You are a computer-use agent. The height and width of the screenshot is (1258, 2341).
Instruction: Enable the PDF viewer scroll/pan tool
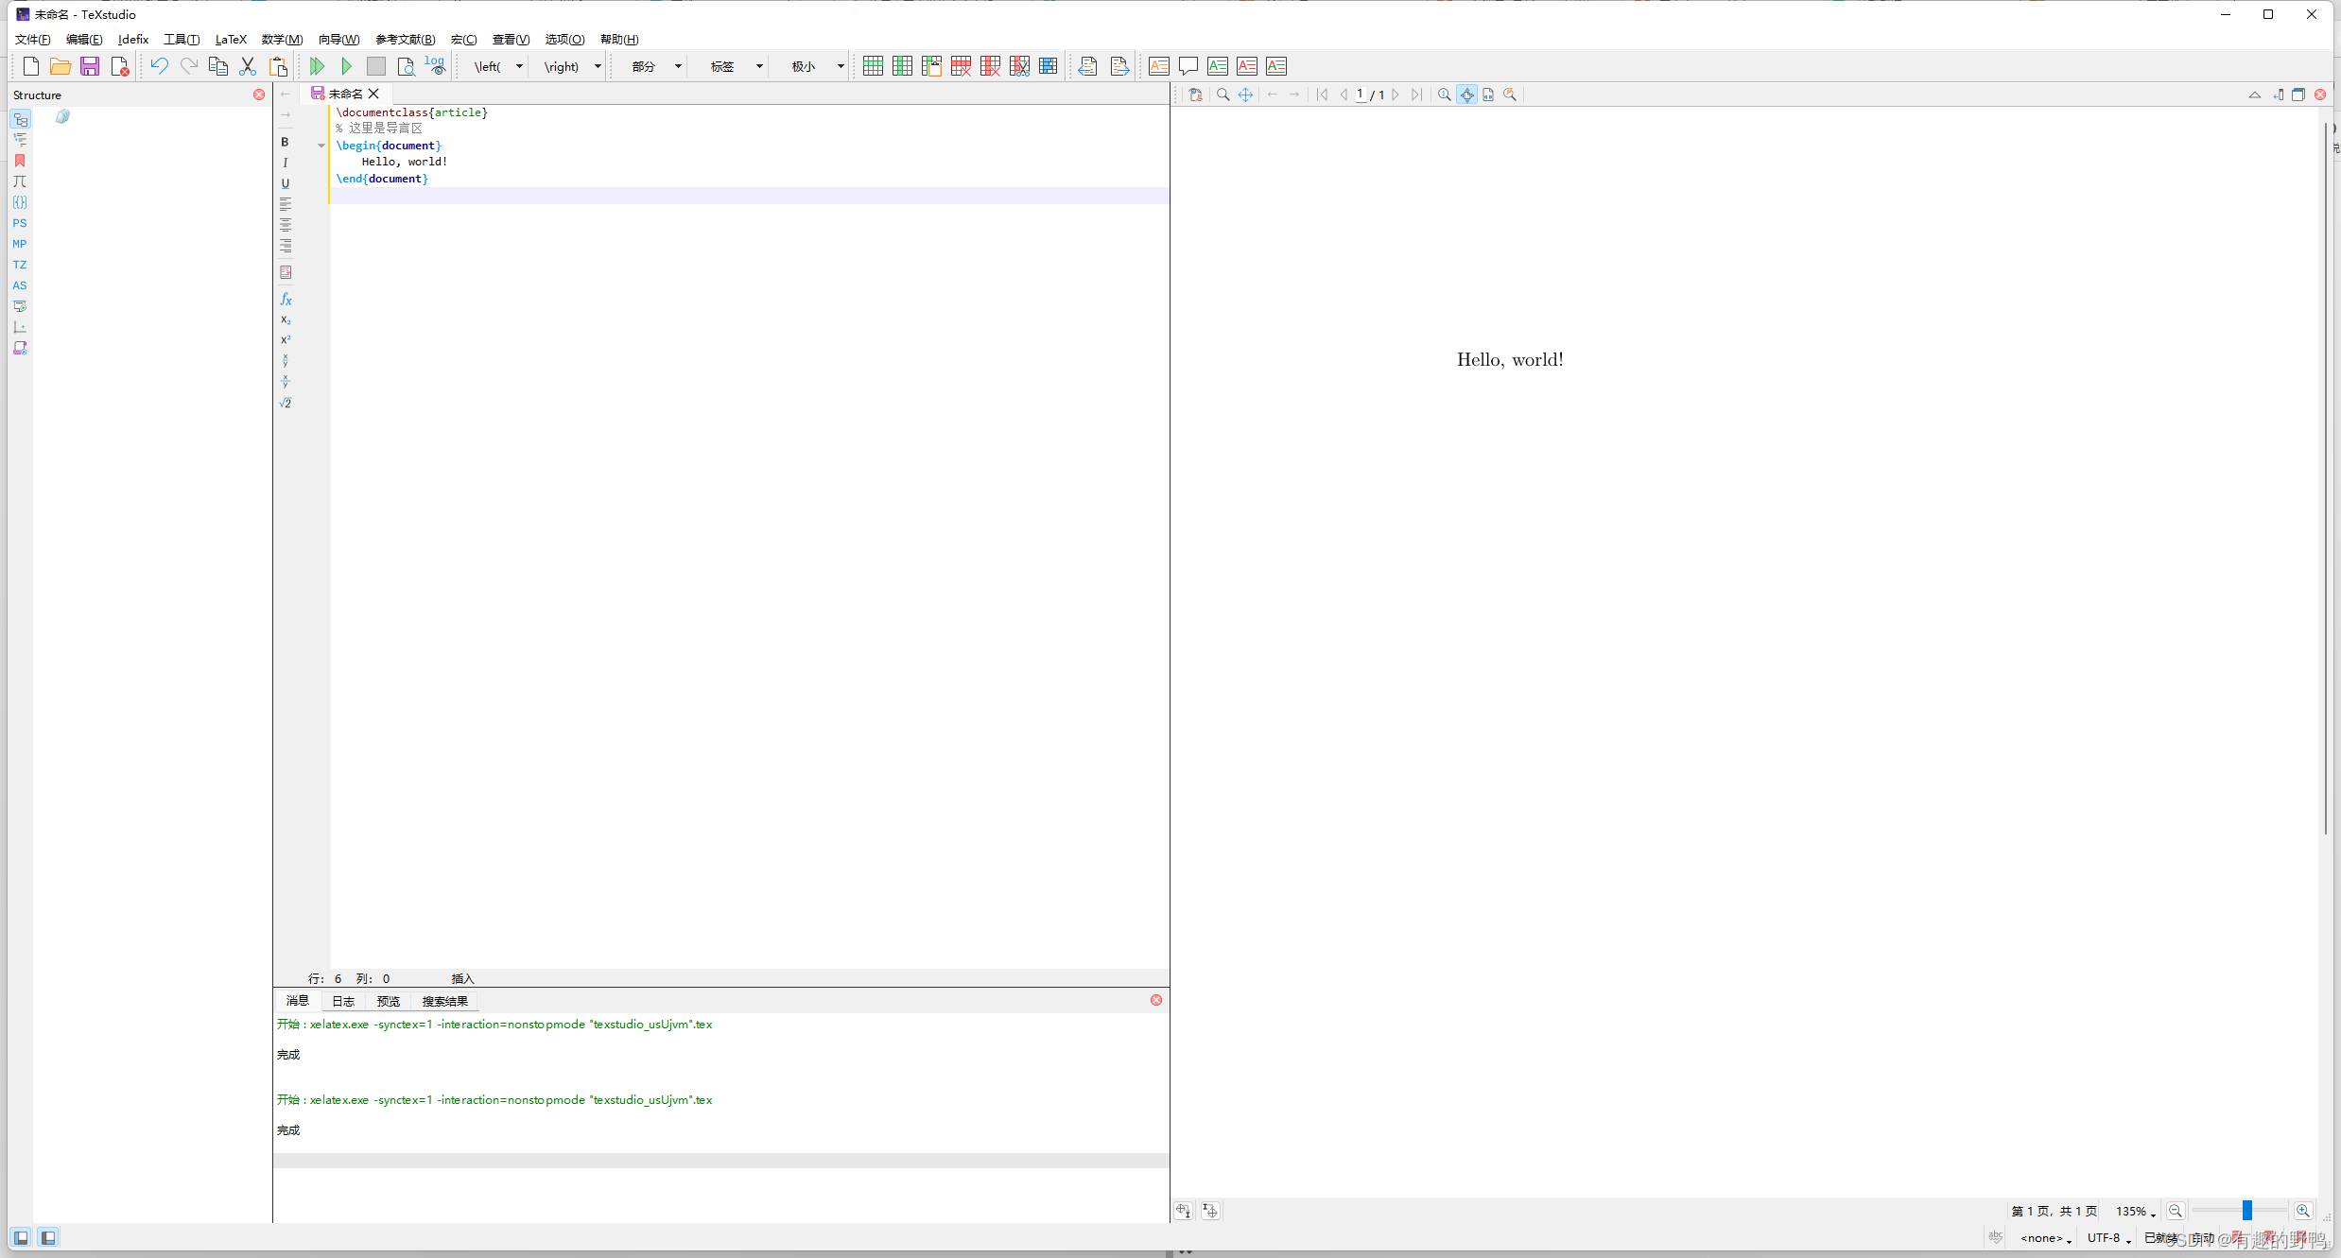1245,95
